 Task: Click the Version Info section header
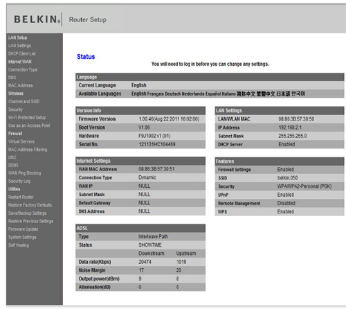(x=140, y=111)
